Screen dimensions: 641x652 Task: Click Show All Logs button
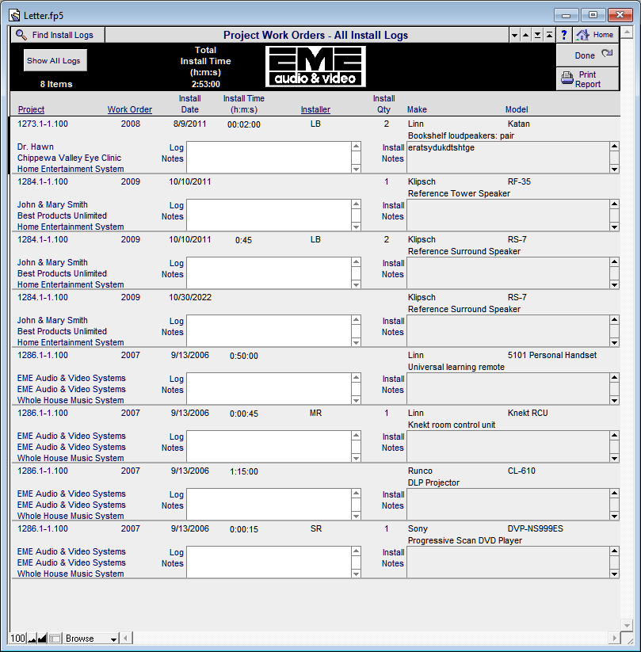[55, 61]
